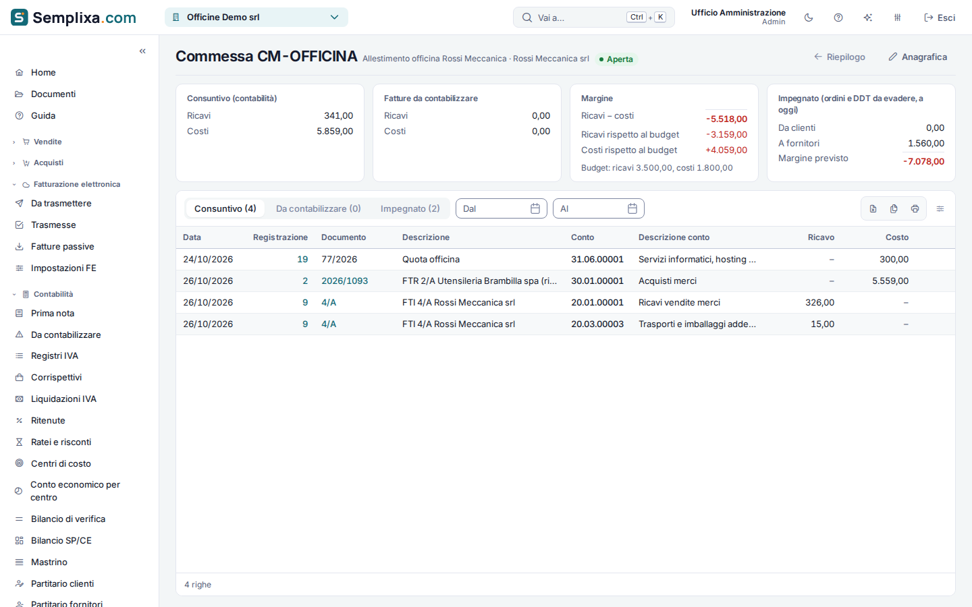Collapse the sidebar with the double chevron
The width and height of the screenshot is (972, 607).
point(142,51)
